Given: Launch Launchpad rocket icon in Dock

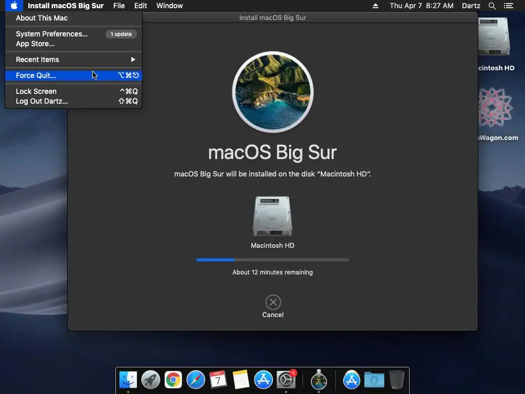Looking at the screenshot, I should pos(151,380).
